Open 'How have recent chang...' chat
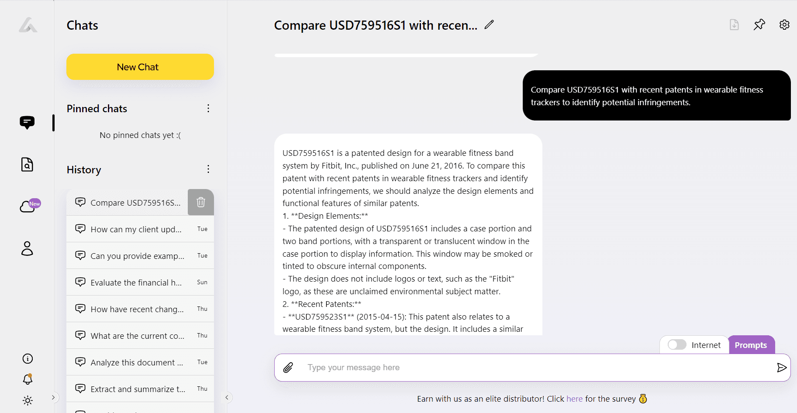This screenshot has width=797, height=413. (140, 309)
